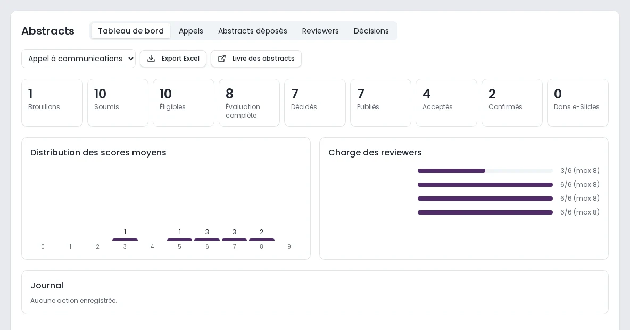
Task: Click the Distribution des scores moyens heading
Action: coord(98,153)
